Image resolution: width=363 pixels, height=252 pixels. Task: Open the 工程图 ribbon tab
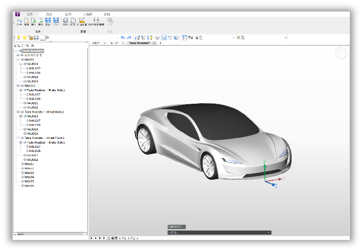click(87, 14)
